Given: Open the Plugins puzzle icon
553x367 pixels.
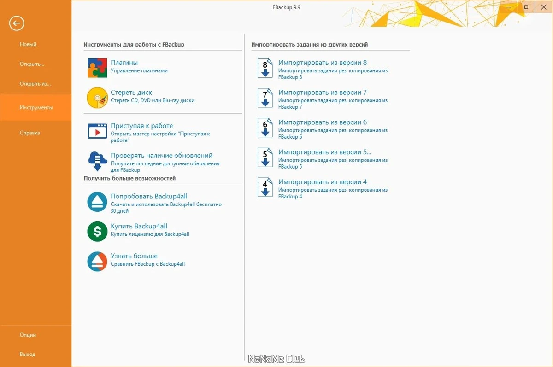Looking at the screenshot, I should (x=97, y=68).
